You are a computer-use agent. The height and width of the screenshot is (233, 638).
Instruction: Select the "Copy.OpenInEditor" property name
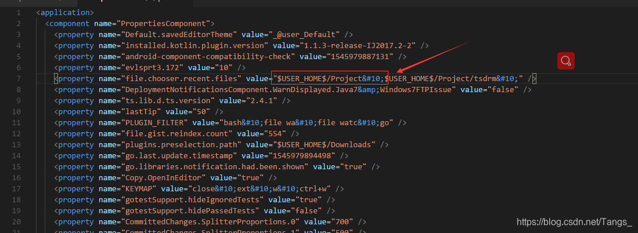tap(164, 177)
